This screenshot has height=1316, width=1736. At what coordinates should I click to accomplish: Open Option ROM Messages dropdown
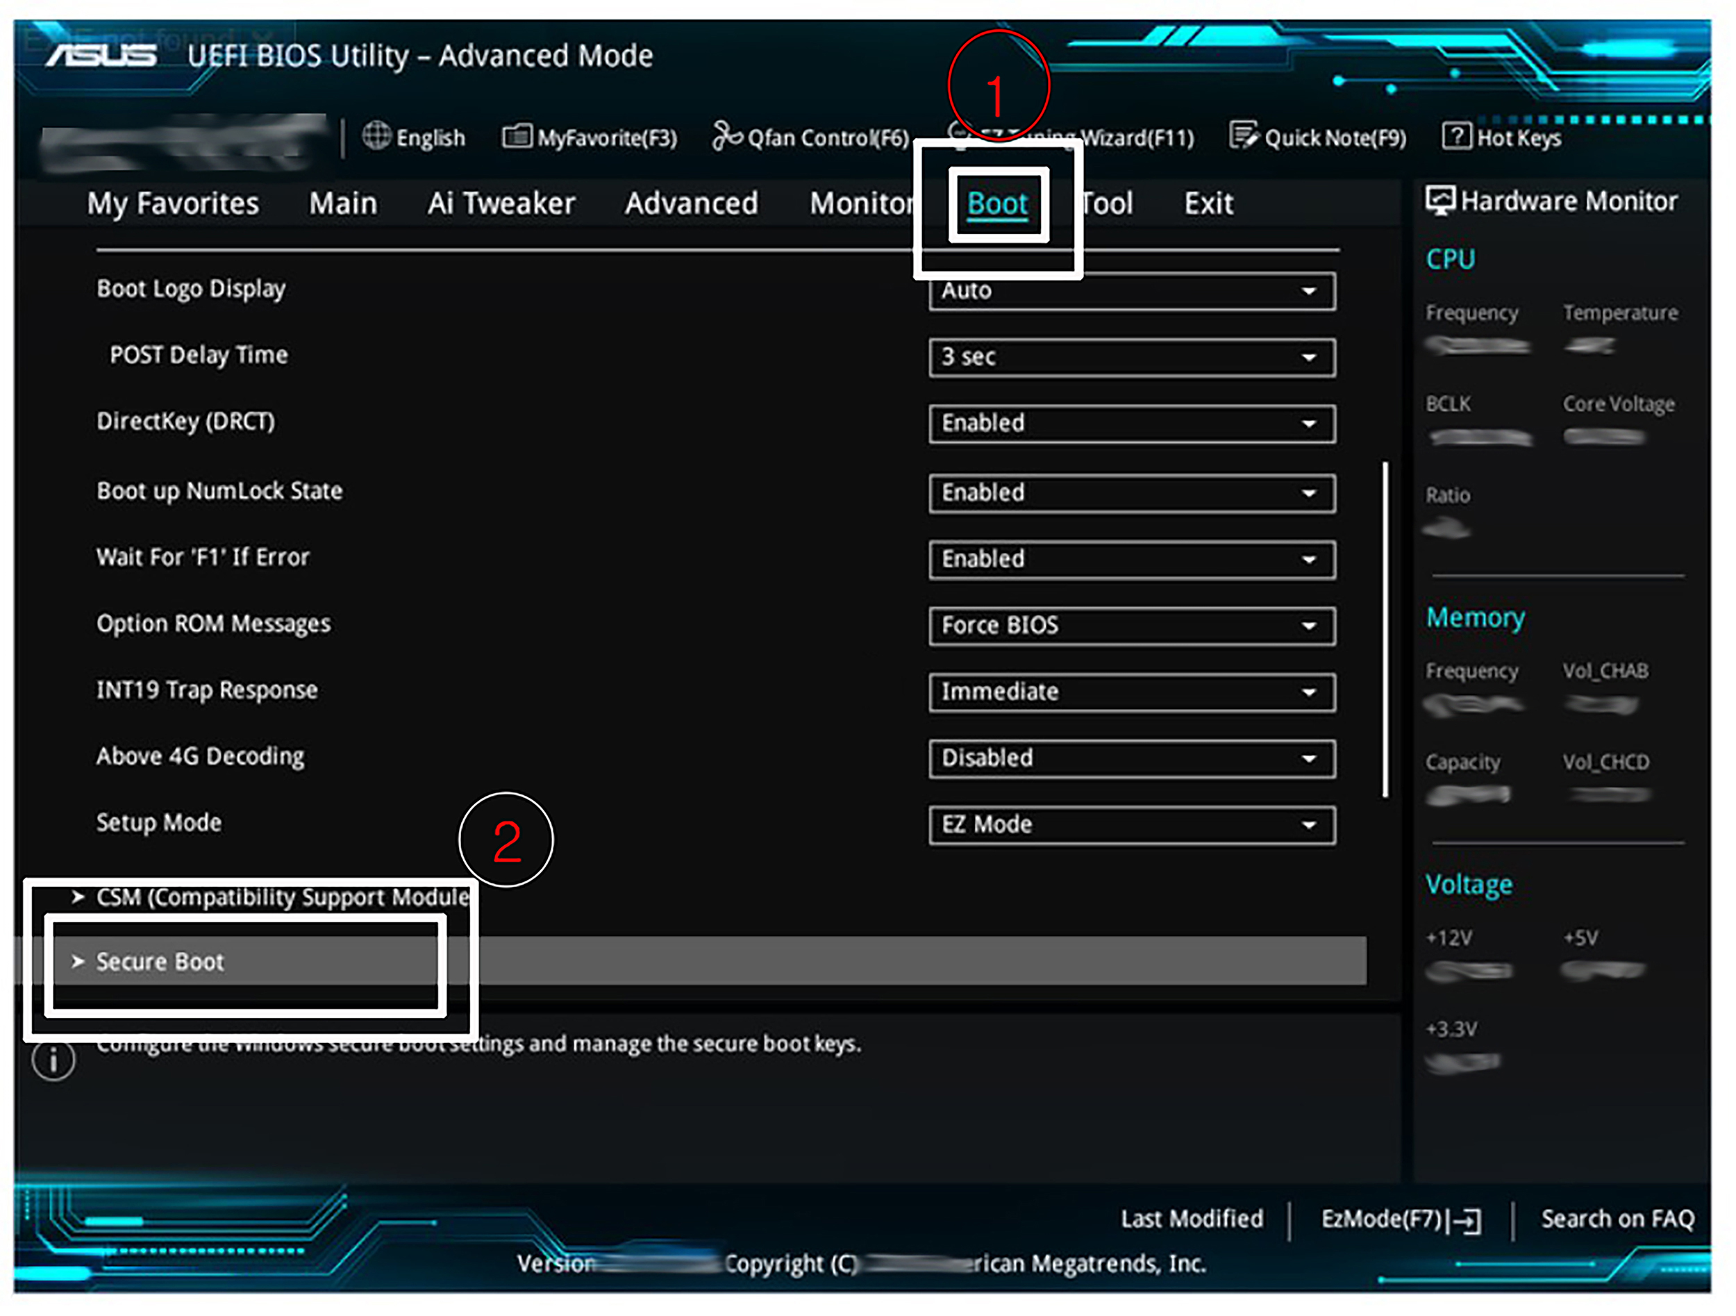1132,626
